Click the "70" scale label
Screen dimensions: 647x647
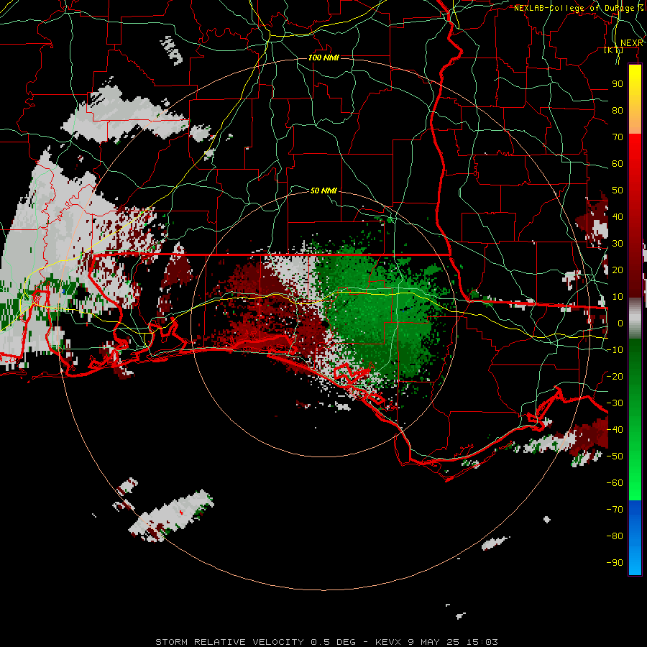click(618, 137)
